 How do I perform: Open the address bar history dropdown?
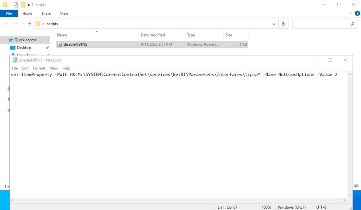coord(273,24)
